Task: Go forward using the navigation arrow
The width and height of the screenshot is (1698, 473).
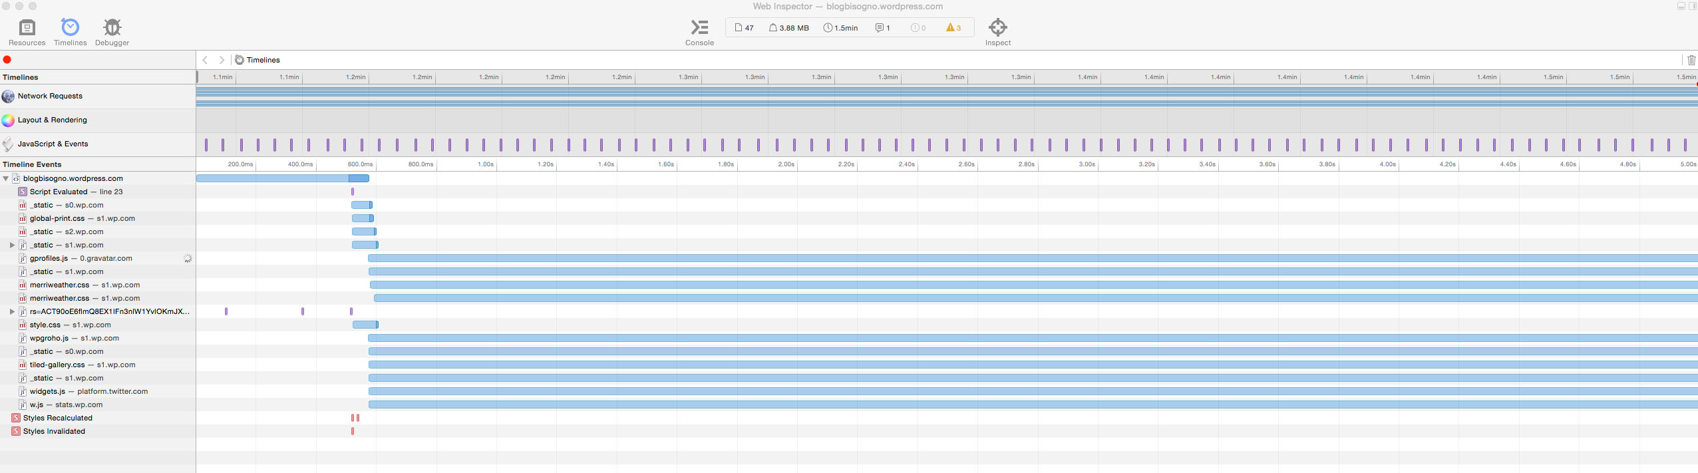Action: [222, 60]
